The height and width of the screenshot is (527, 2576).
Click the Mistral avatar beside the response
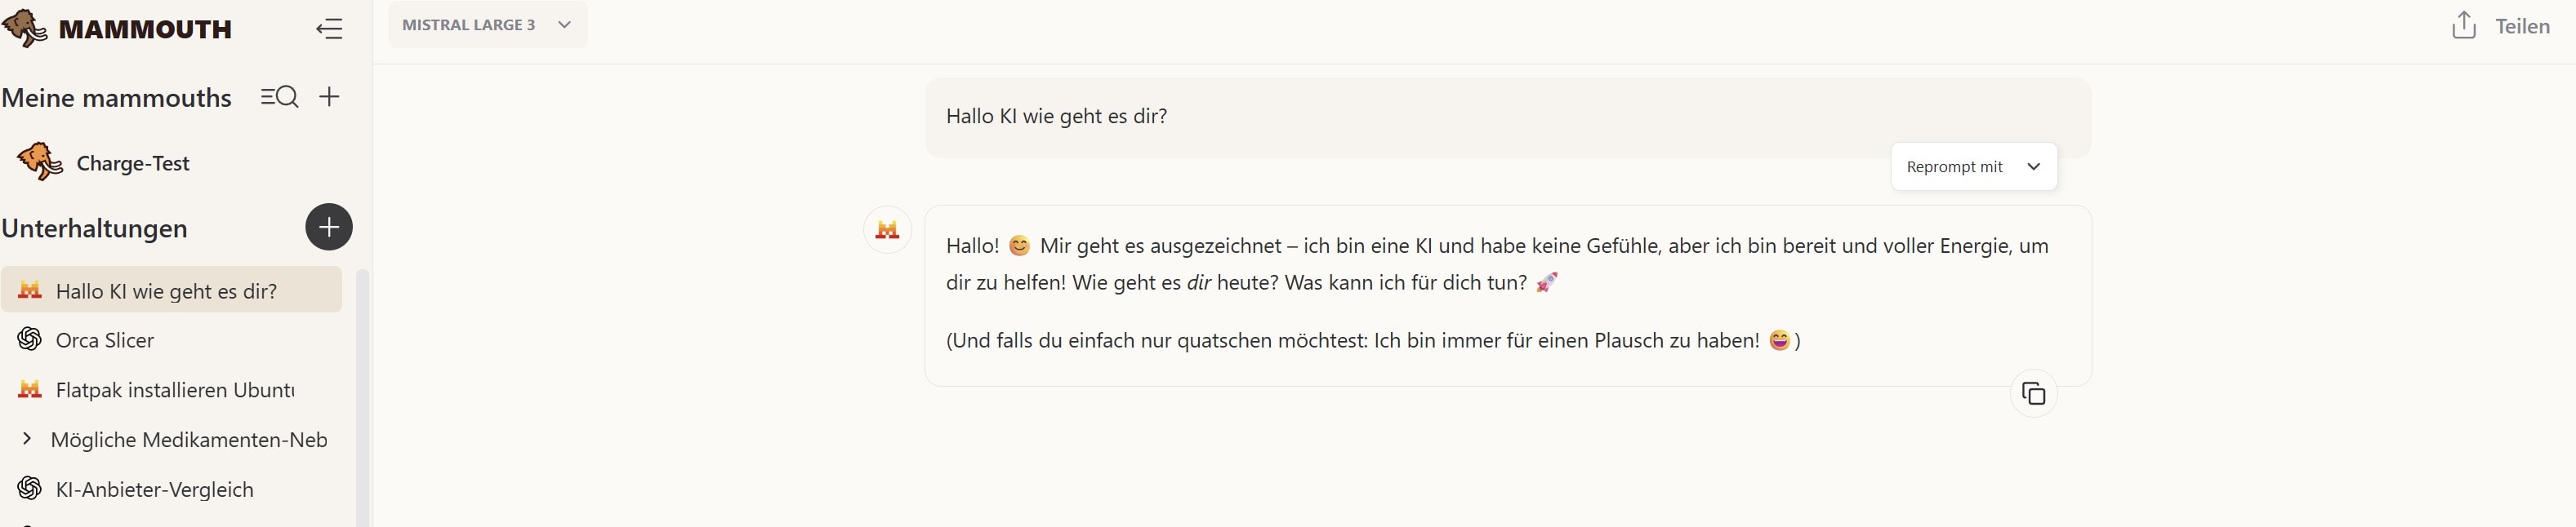point(887,231)
